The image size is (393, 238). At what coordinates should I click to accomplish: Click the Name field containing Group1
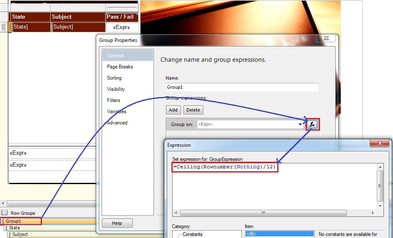click(242, 87)
